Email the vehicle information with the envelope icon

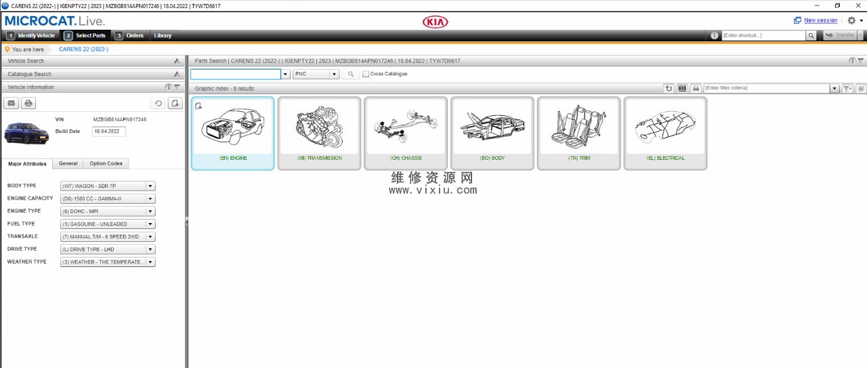pyautogui.click(x=12, y=103)
